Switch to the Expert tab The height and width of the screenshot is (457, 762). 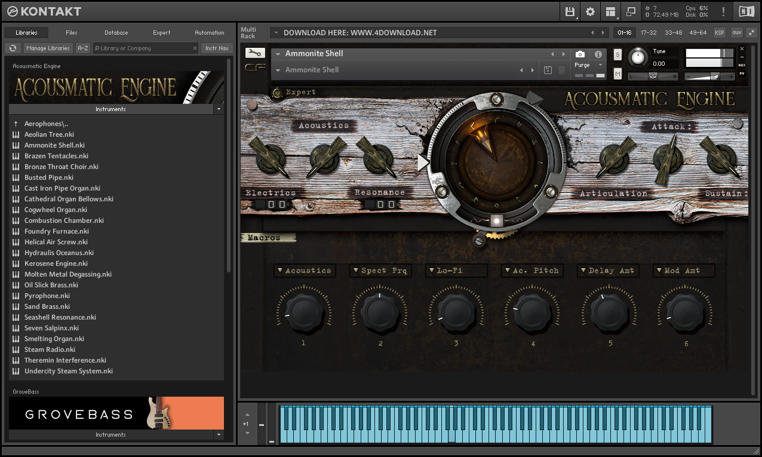coord(161,33)
